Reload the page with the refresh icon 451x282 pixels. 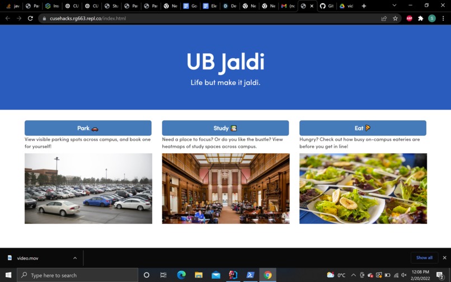30,18
